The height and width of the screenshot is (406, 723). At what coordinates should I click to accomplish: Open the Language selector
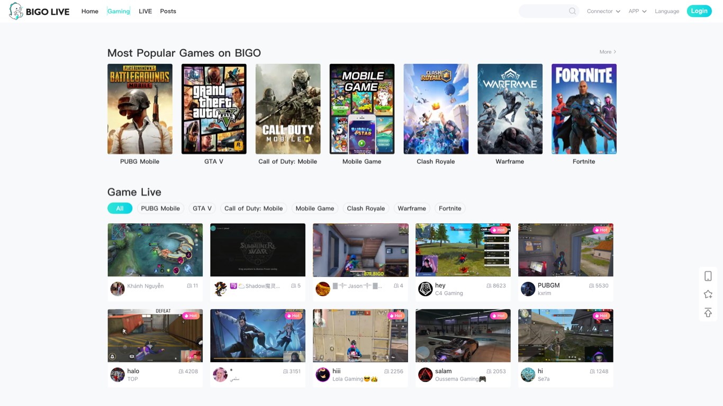[x=667, y=11]
